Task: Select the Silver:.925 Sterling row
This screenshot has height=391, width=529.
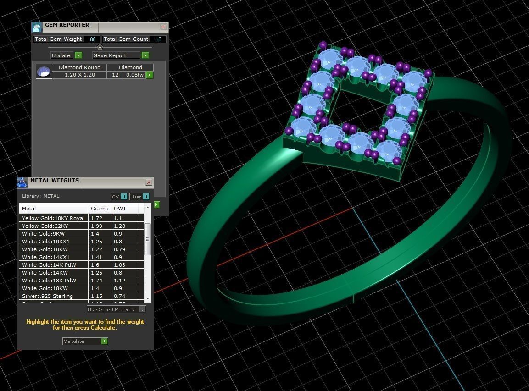Action: pyautogui.click(x=81, y=296)
